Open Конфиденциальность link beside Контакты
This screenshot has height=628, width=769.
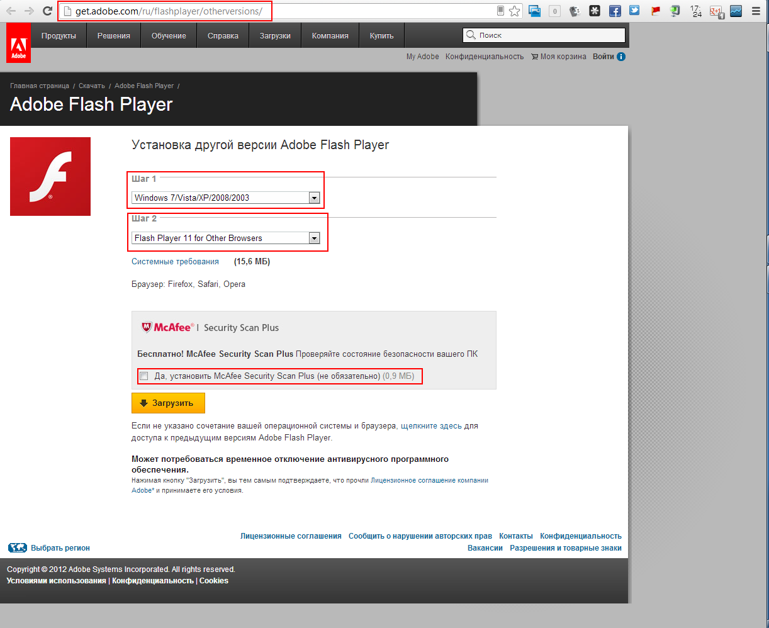(x=581, y=536)
